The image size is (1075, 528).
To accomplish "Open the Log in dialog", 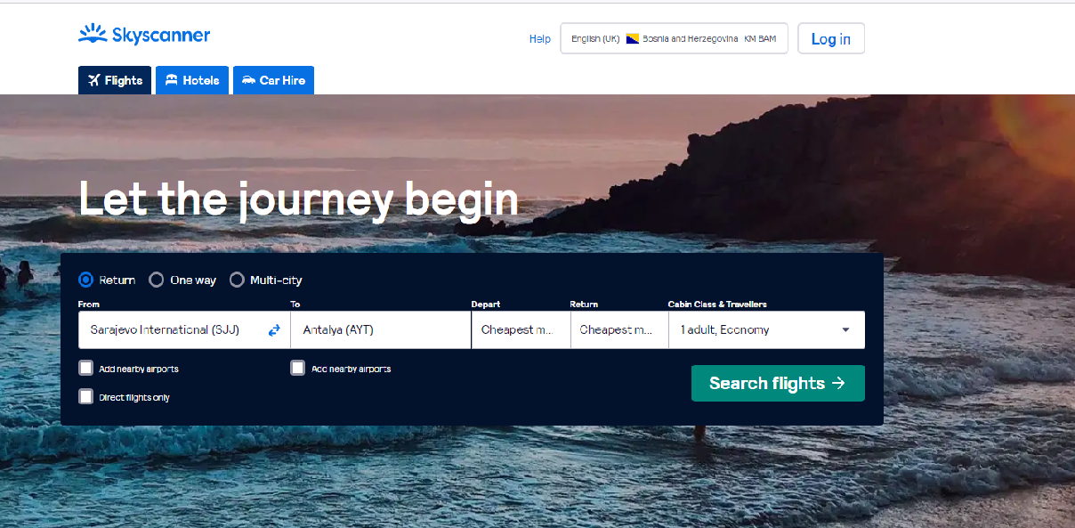I will pos(830,39).
